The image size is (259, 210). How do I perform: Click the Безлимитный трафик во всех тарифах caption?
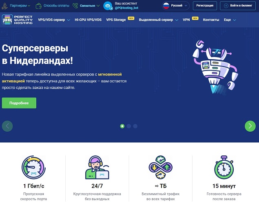pos(161,197)
